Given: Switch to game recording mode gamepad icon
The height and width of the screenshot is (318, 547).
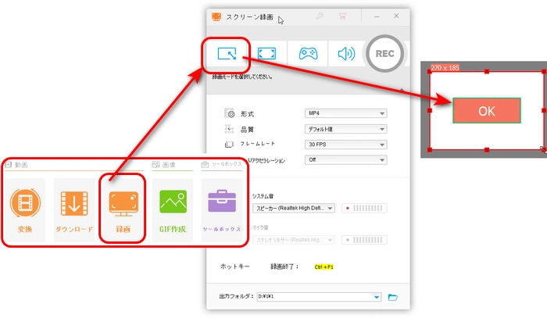Looking at the screenshot, I should click(x=307, y=54).
